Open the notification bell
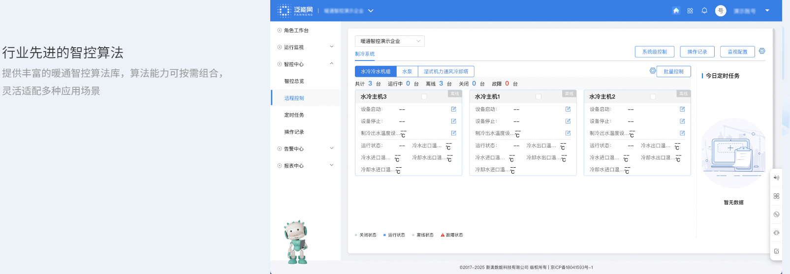The image size is (790, 274). pyautogui.click(x=704, y=10)
